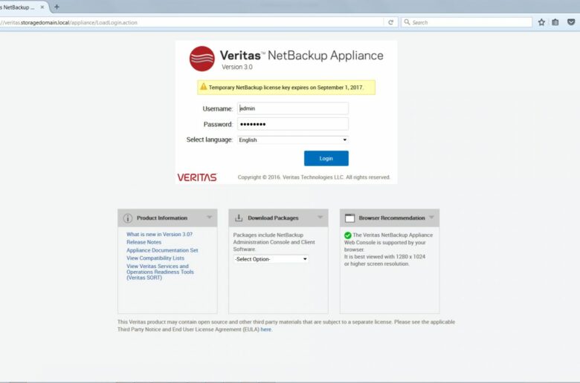Open the View Compatibility Lists link
Viewport: 580px width, 383px height.
coord(155,258)
